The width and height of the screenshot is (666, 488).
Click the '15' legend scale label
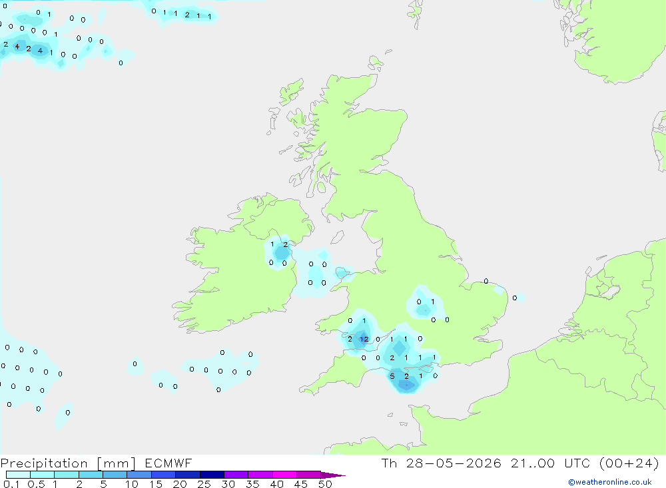coord(156,484)
